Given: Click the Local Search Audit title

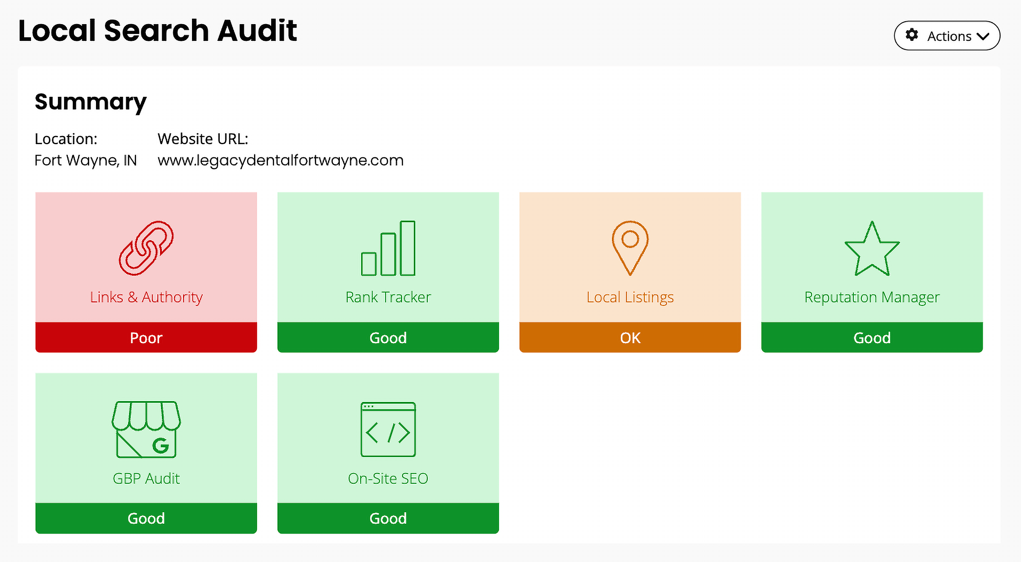Looking at the screenshot, I should tap(158, 31).
